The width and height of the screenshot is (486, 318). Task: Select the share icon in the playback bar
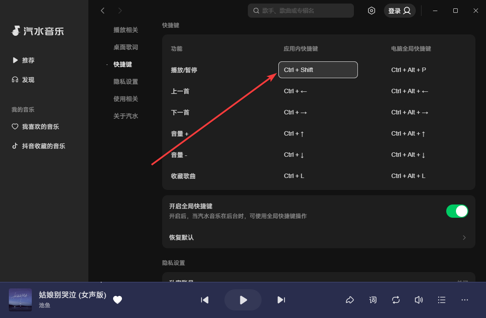tap(350, 300)
